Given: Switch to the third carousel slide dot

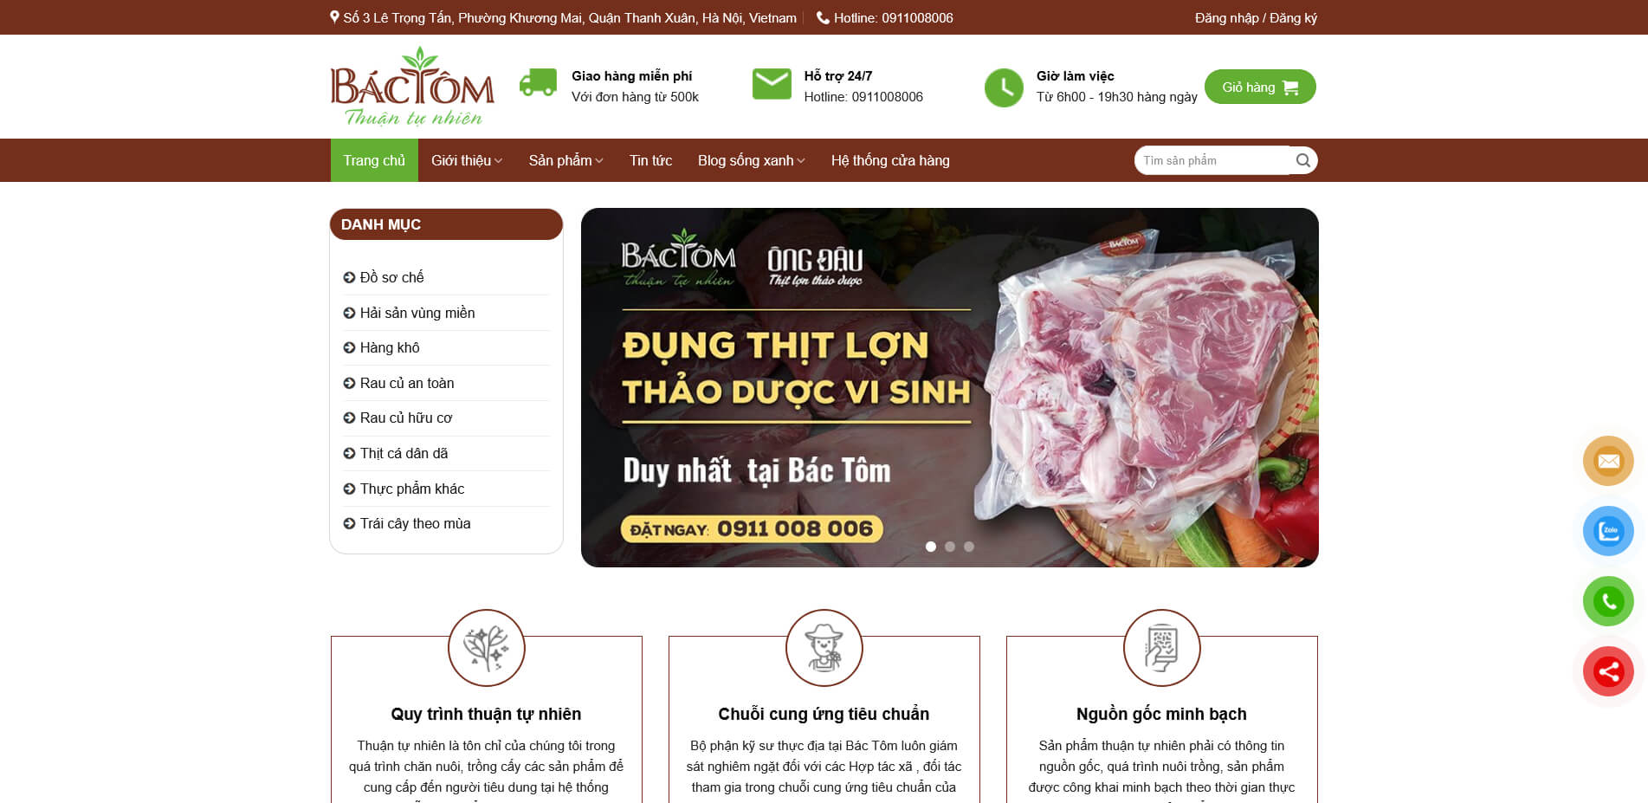Looking at the screenshot, I should coord(969,547).
